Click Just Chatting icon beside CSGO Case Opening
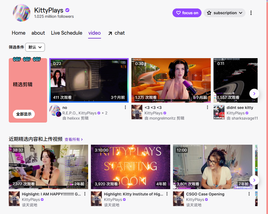The image size is (268, 214). (178, 199)
